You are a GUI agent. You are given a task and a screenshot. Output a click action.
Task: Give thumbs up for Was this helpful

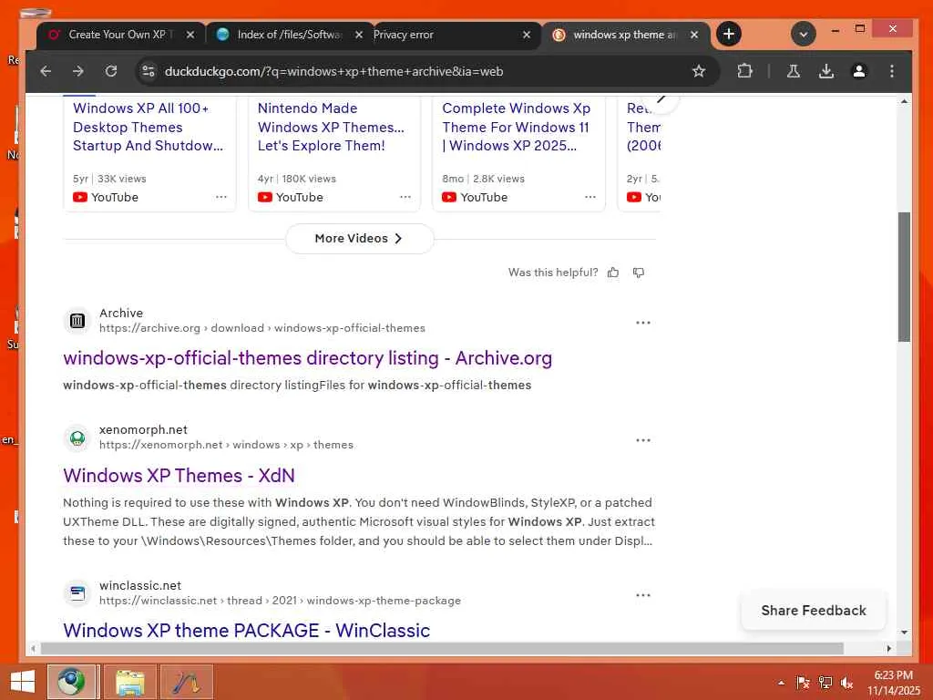(x=613, y=273)
